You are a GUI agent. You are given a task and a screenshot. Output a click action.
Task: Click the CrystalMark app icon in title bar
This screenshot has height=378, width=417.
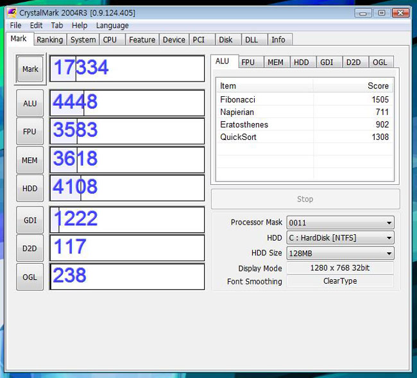click(12, 12)
